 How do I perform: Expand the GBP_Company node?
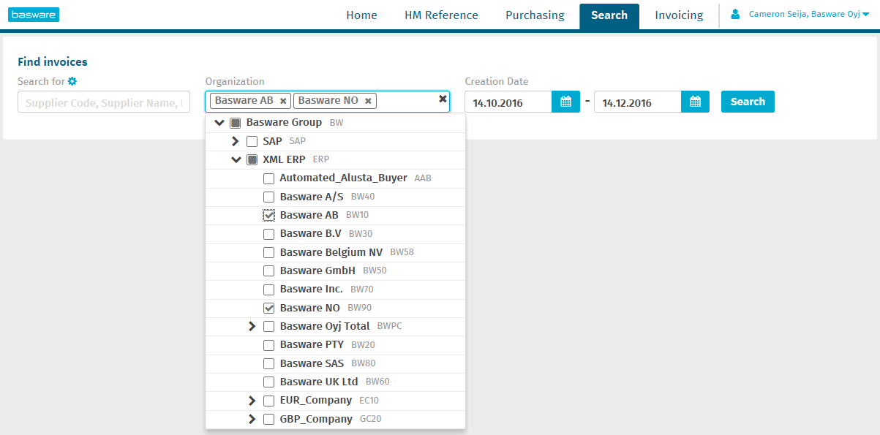[252, 419]
